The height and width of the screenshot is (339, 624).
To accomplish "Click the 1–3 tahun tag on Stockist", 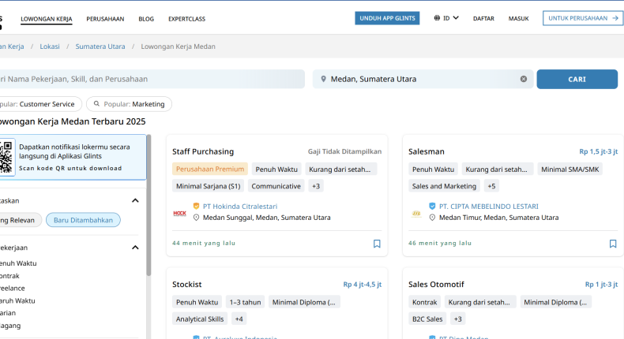I will pyautogui.click(x=245, y=302).
